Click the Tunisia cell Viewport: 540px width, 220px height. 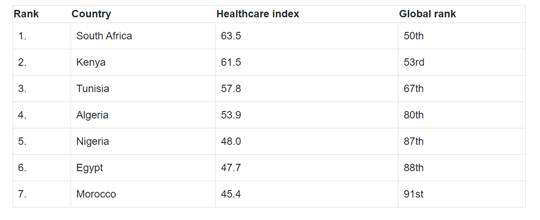pos(93,89)
